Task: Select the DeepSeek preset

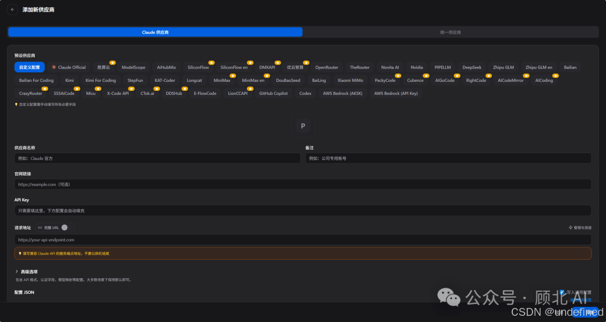Action: coord(472,67)
